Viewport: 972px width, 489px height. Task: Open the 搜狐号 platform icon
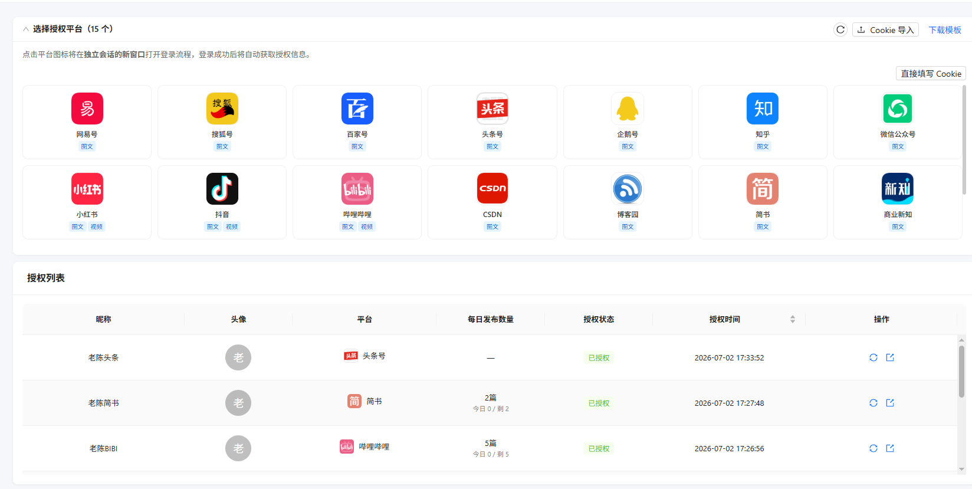pos(222,109)
